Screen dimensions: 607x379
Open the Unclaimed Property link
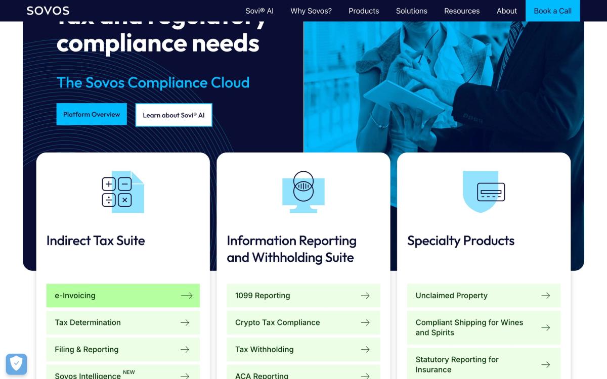point(484,296)
